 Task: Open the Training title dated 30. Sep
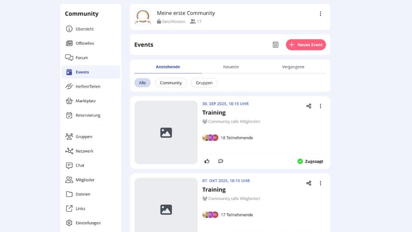[214, 113]
